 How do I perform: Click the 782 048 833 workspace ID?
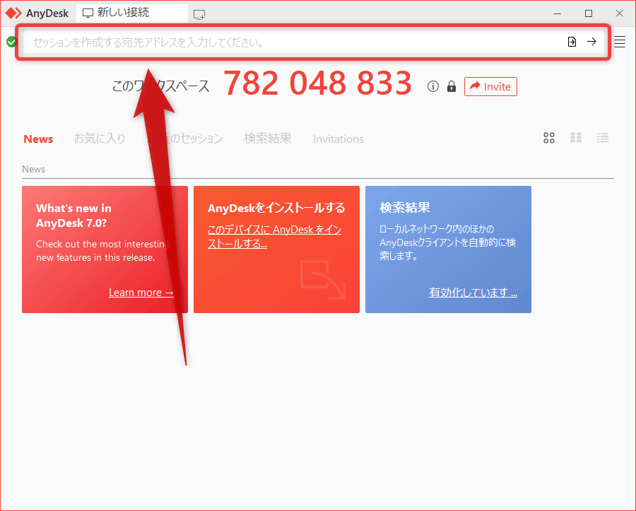click(317, 83)
